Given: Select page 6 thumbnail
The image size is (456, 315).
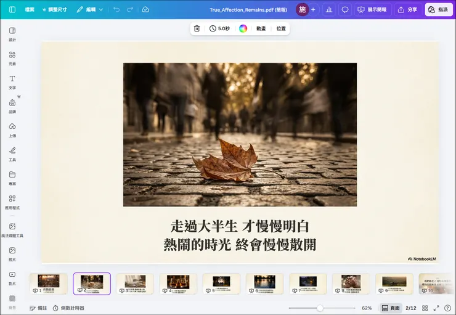Looking at the screenshot, I should pyautogui.click(x=264, y=284).
